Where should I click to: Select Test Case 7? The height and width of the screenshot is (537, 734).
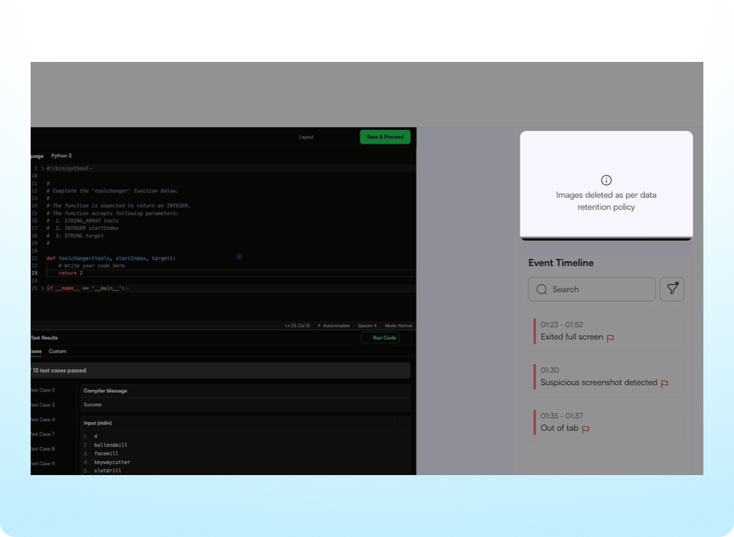(x=43, y=434)
